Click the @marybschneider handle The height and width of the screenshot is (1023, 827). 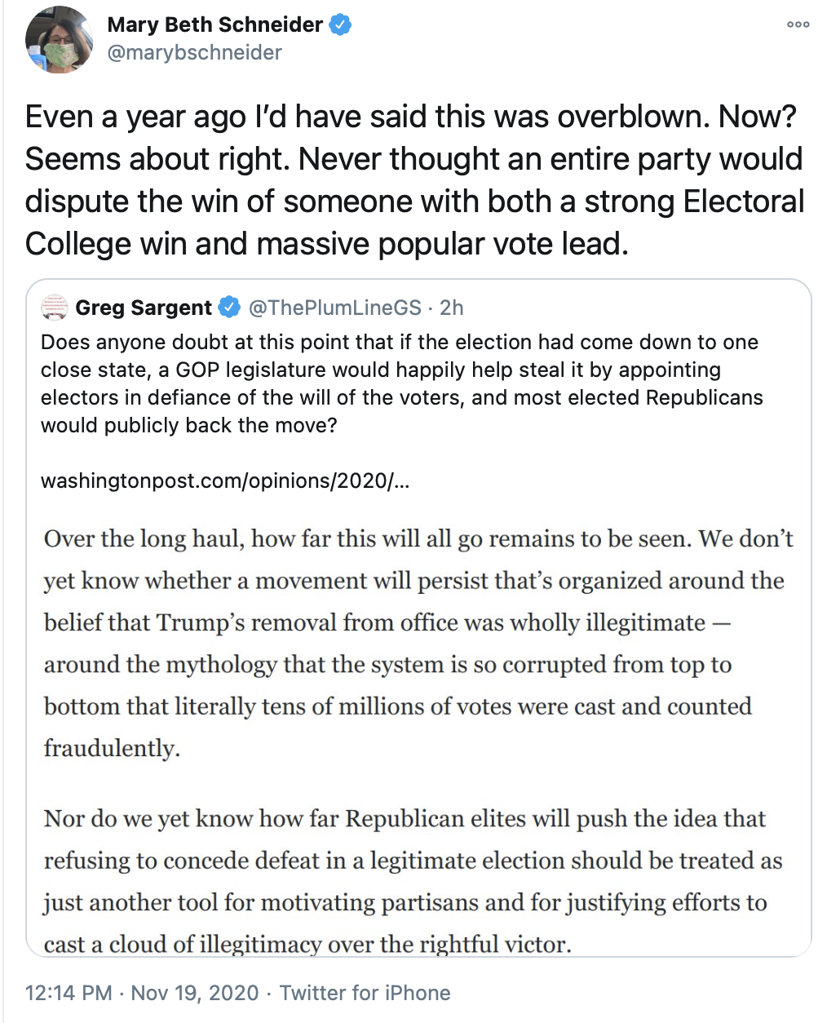coord(194,53)
